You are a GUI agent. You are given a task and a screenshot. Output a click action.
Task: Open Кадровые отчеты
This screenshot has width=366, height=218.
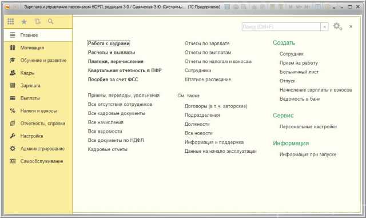(x=108, y=149)
